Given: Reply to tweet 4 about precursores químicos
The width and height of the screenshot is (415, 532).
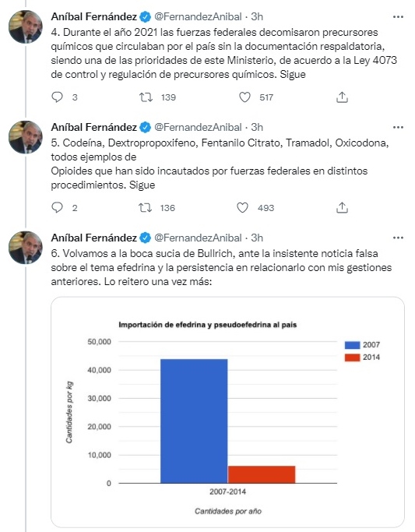Looking at the screenshot, I should (x=57, y=97).
